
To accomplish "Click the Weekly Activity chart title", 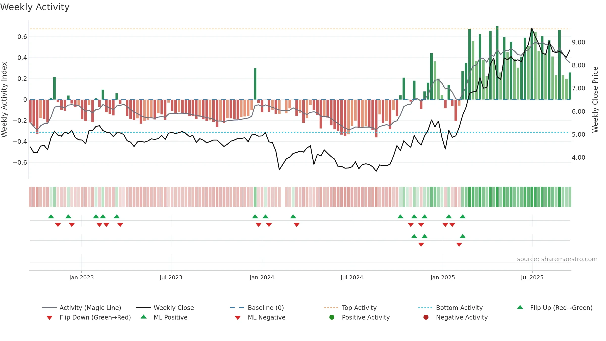I will [35, 7].
